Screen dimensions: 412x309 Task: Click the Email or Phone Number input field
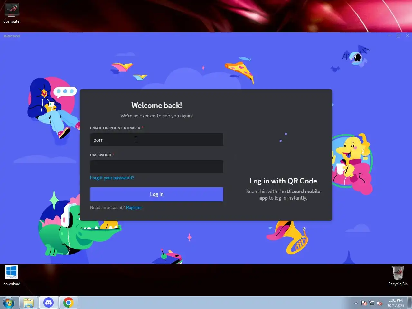(156, 140)
